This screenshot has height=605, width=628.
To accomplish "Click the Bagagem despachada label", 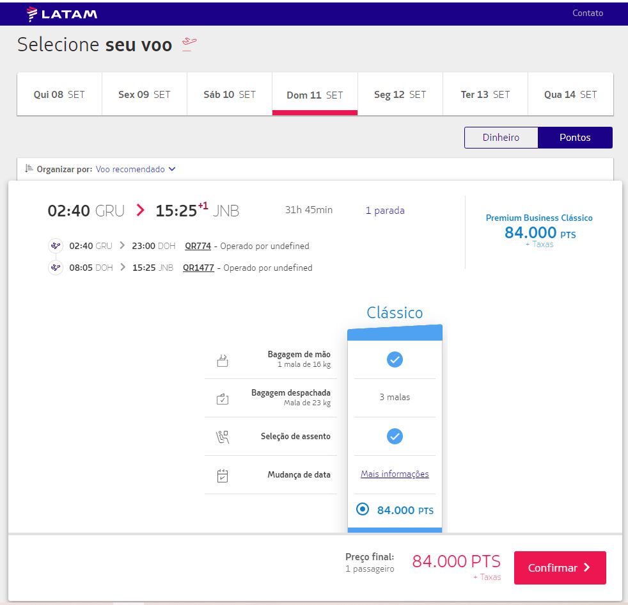I will [291, 392].
